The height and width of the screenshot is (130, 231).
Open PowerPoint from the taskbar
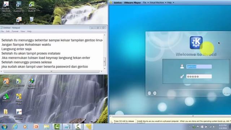pos(36,127)
